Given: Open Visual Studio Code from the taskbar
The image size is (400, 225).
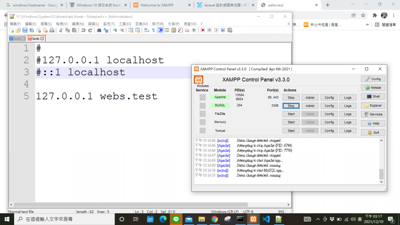Looking at the screenshot, I should click(x=266, y=219).
